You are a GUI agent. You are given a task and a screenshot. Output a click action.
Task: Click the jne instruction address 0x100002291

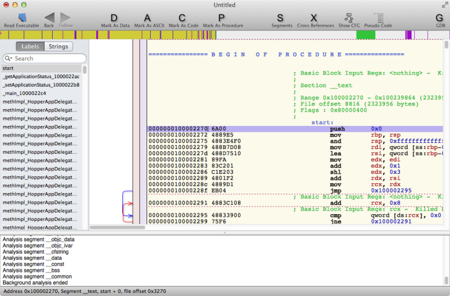(391, 222)
